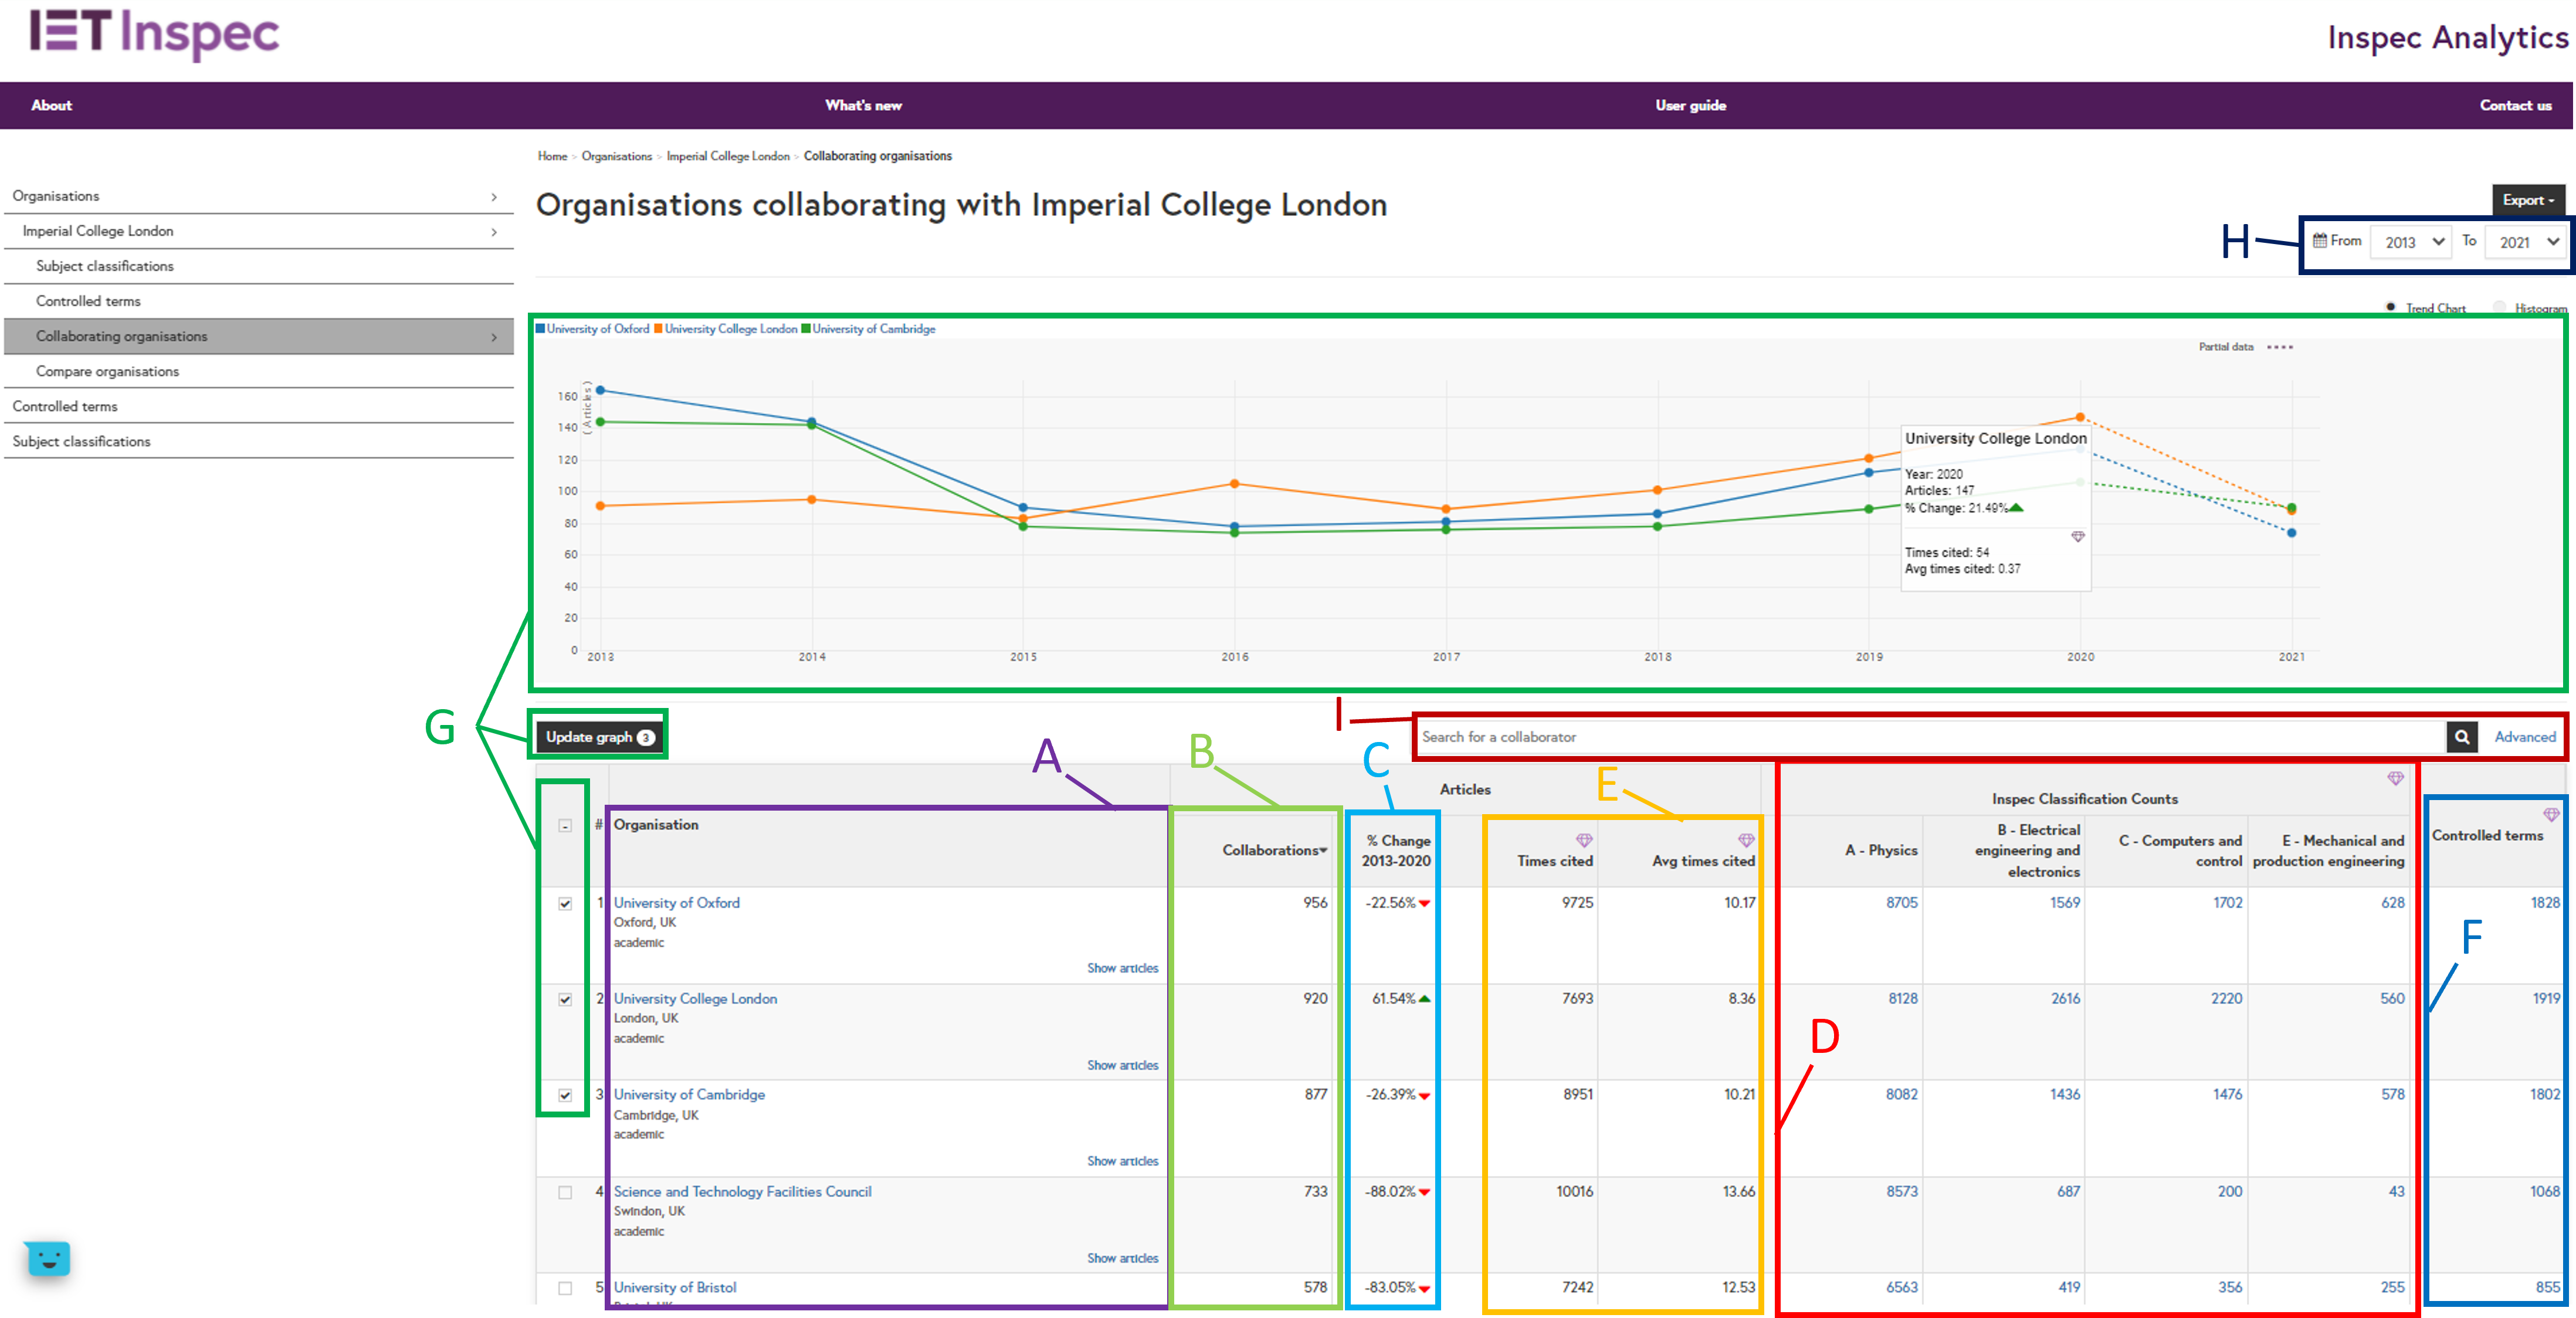2576x1318 pixels.
Task: Uncheck the University of Oxford checkbox
Action: [x=565, y=903]
